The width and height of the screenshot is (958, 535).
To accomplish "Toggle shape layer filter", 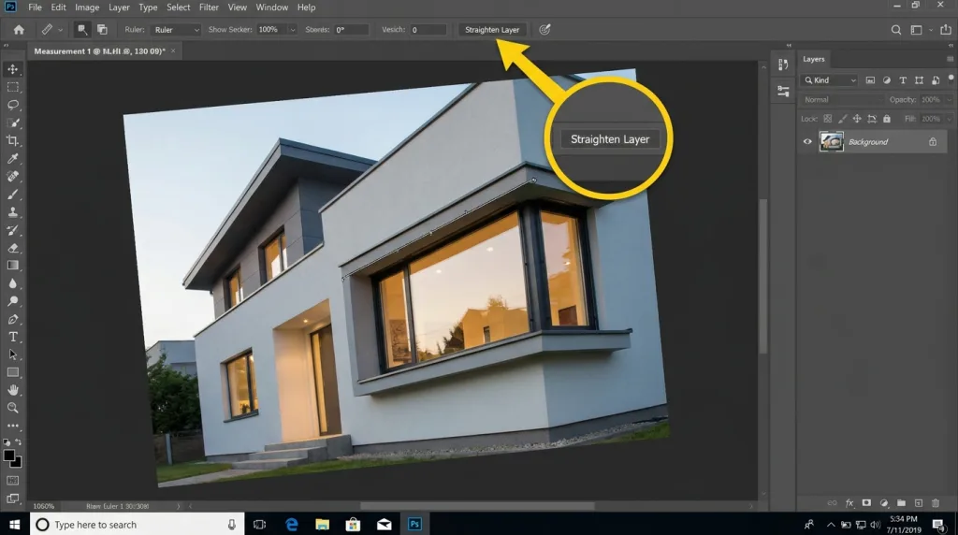I will point(919,80).
